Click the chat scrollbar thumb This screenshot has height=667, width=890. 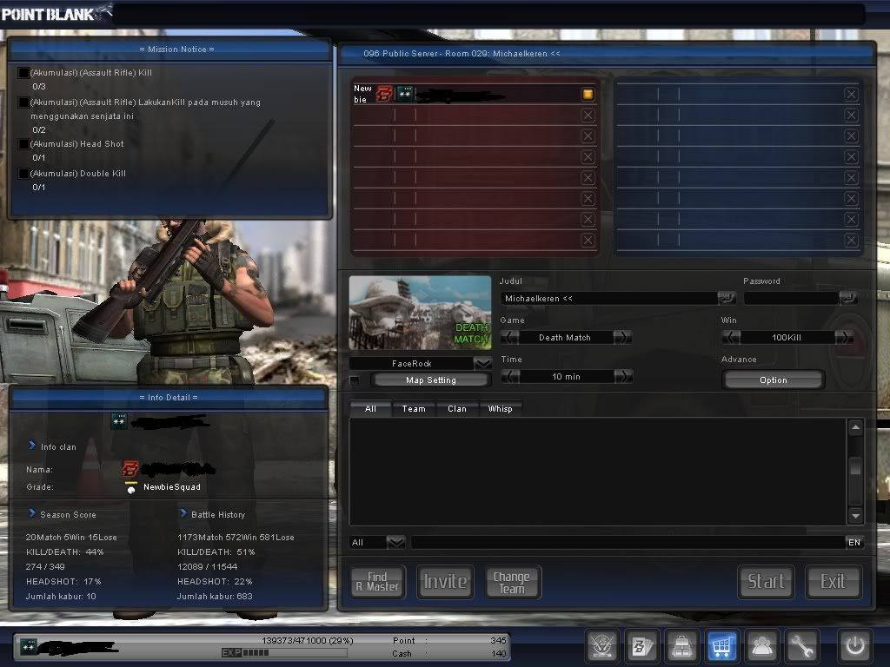855,467
